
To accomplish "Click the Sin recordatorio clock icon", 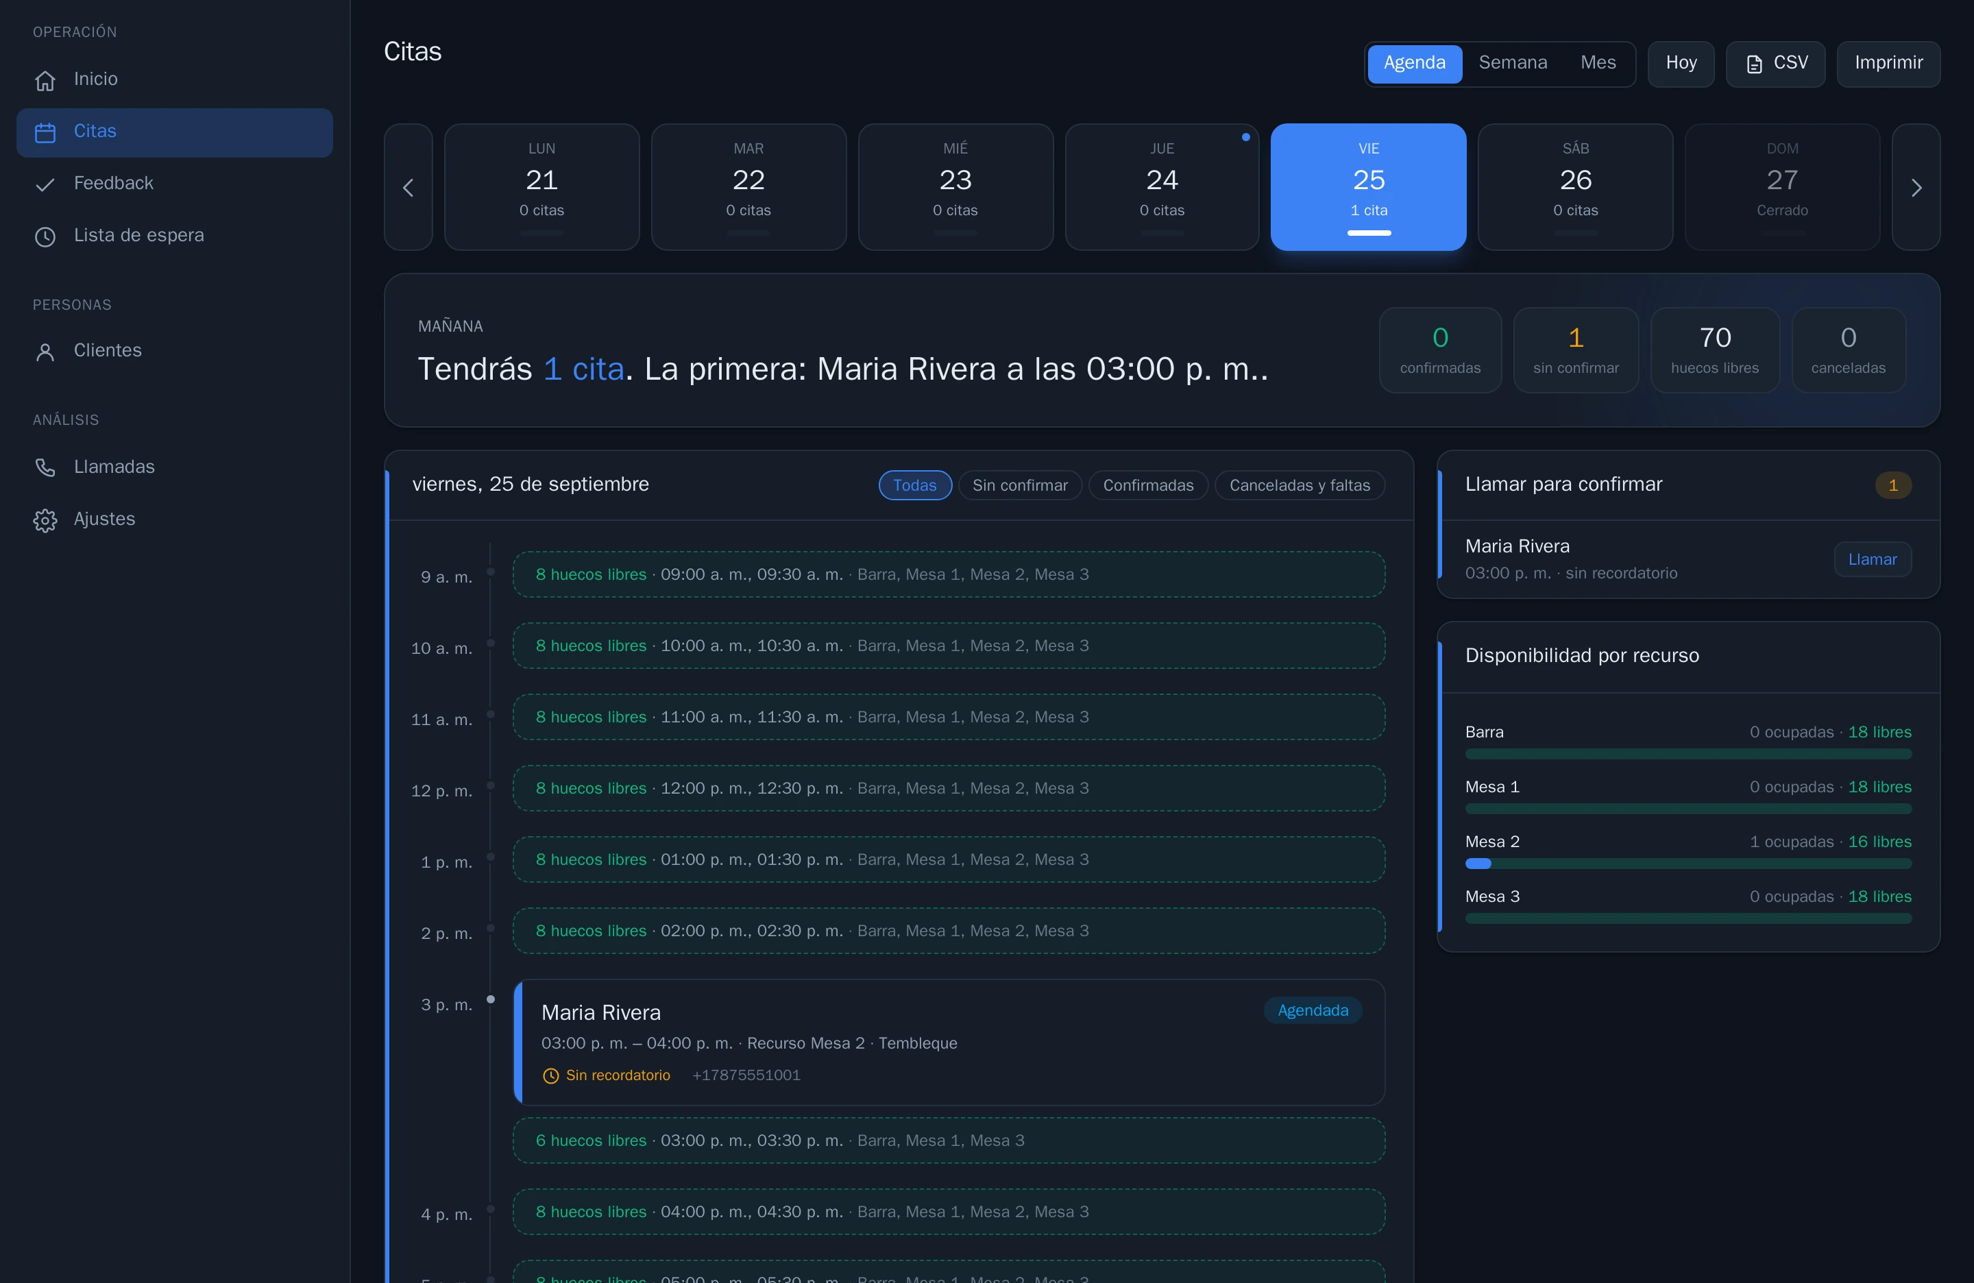I will point(550,1075).
